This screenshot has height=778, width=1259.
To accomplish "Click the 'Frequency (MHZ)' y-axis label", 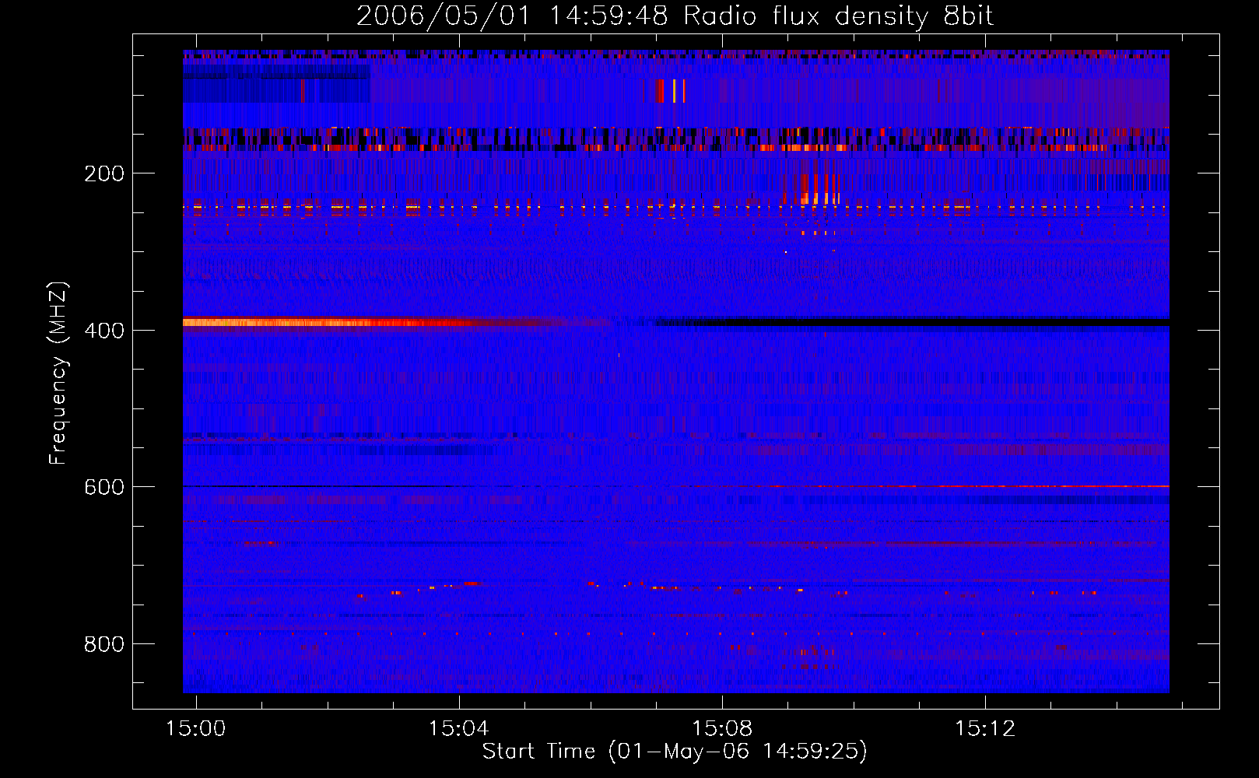I will pyautogui.click(x=58, y=373).
